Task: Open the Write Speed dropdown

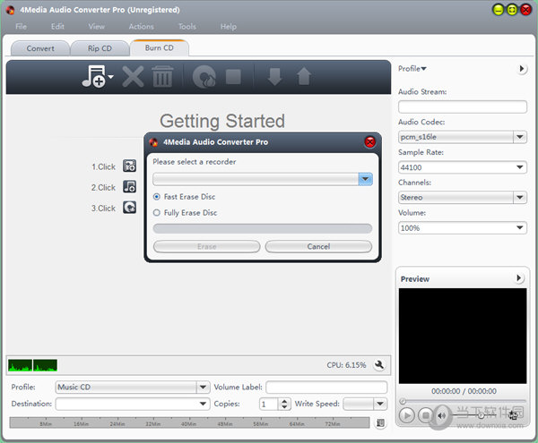Action: tap(380, 404)
